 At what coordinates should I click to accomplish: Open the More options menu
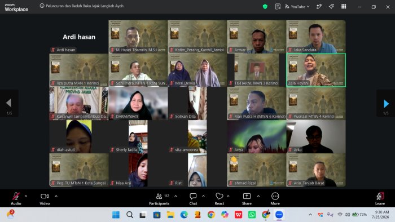click(x=275, y=199)
